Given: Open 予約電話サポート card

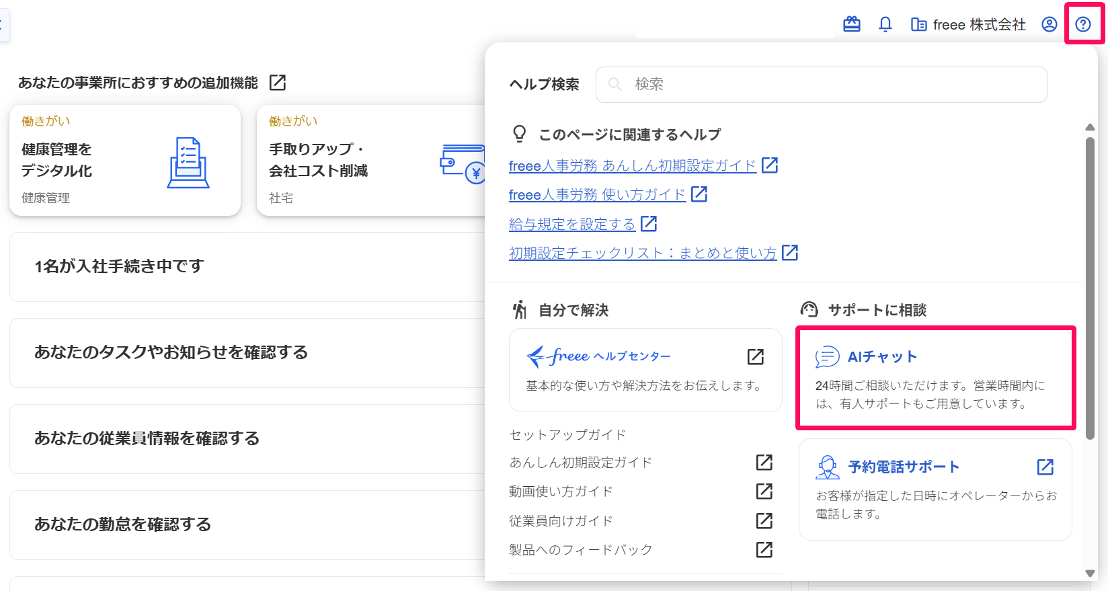Looking at the screenshot, I should (935, 489).
